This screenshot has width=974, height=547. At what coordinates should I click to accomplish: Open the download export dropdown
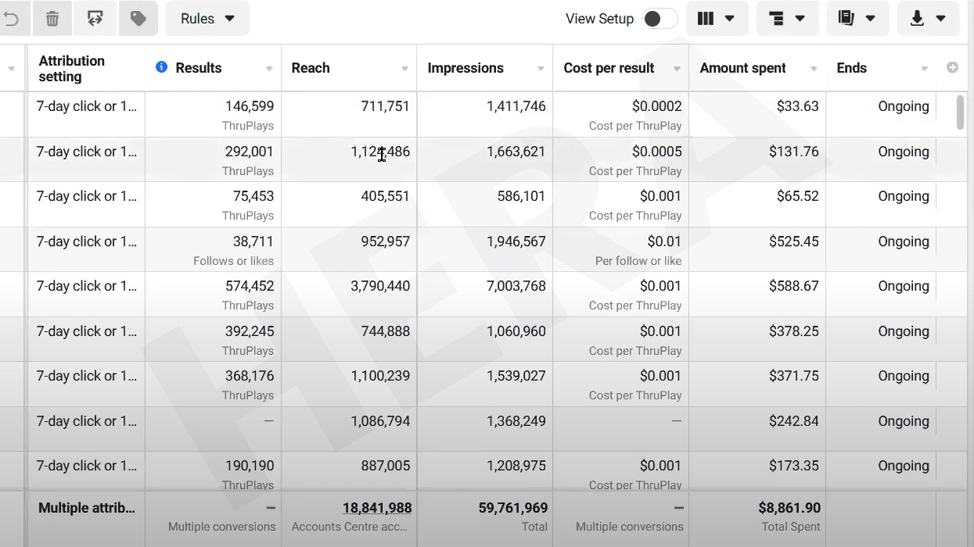pos(928,19)
